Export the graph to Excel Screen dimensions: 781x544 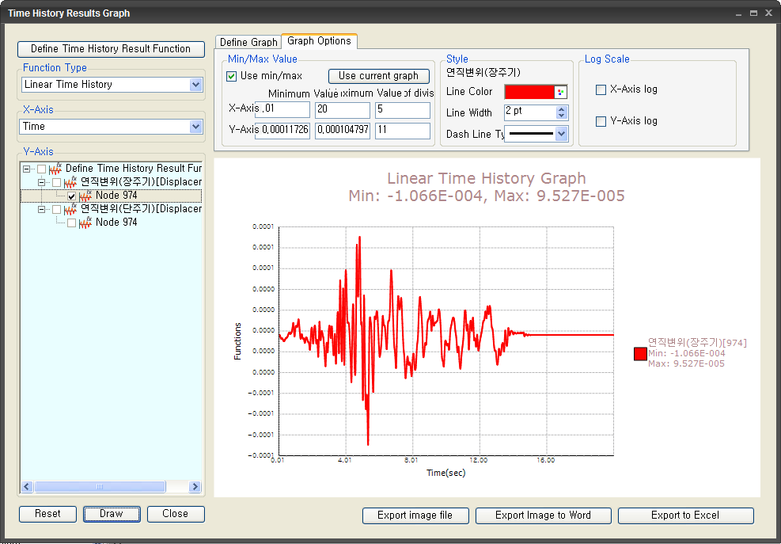(x=685, y=515)
